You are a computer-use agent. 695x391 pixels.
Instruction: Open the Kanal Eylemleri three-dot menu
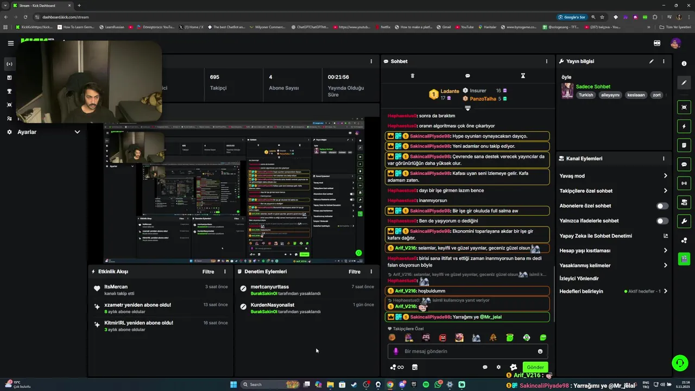[x=663, y=159]
